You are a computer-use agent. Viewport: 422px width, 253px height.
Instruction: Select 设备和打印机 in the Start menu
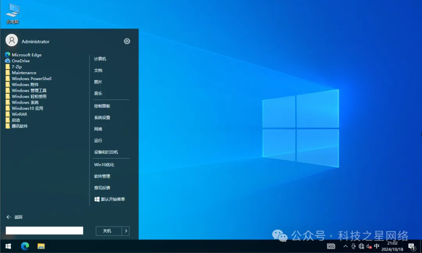104,152
